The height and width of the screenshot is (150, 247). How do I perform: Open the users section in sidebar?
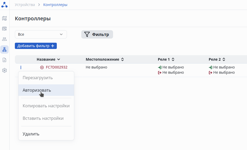(x=4, y=39)
